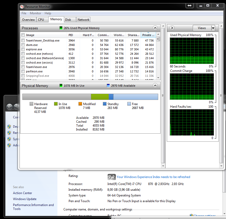226x219 pixels.
Task: Click the Views button
Action: click(x=202, y=28)
